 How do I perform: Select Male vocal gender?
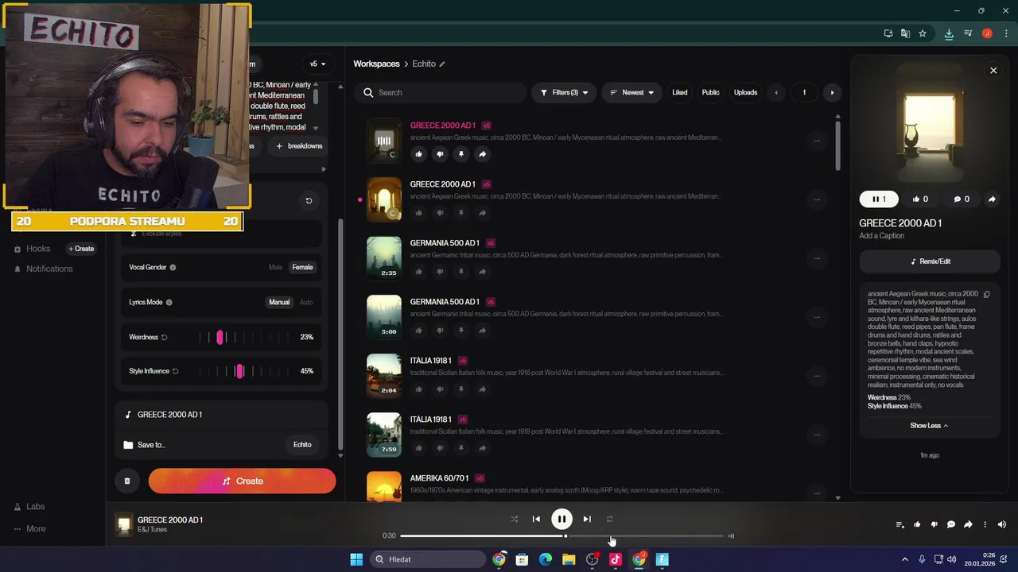click(275, 268)
